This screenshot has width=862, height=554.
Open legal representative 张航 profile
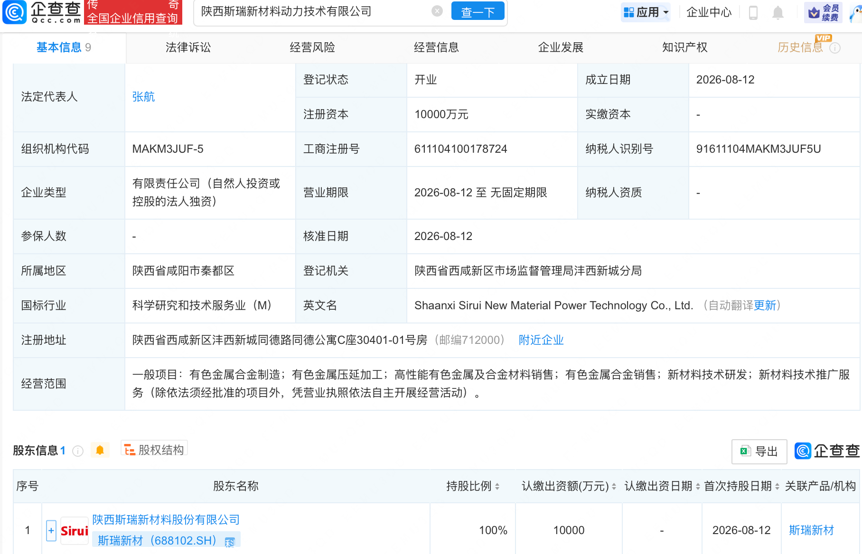click(x=143, y=97)
